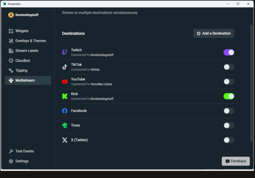Click the Widgets grid icon

tap(11, 31)
